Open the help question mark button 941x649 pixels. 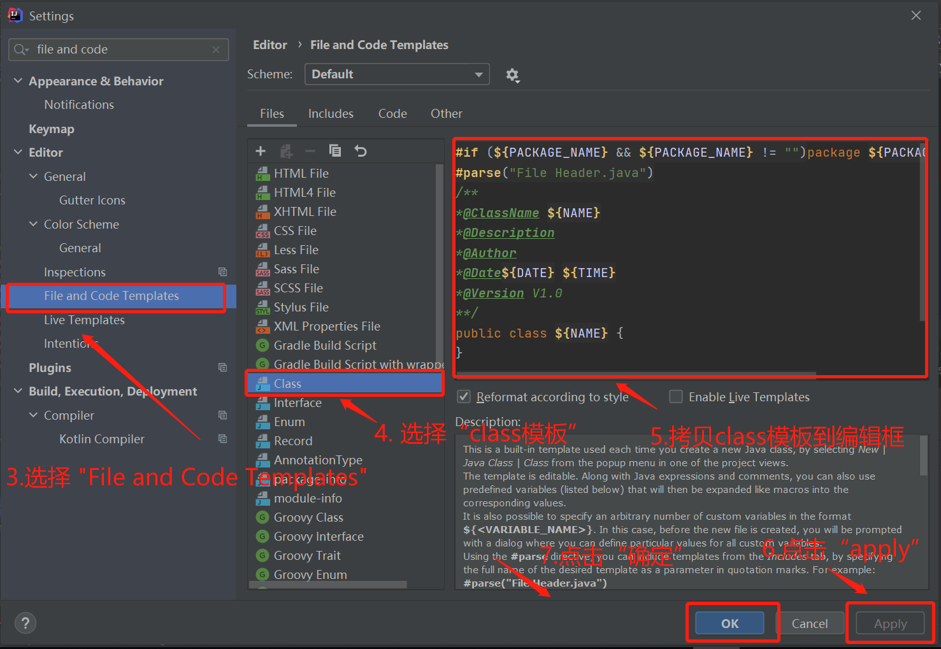(25, 623)
